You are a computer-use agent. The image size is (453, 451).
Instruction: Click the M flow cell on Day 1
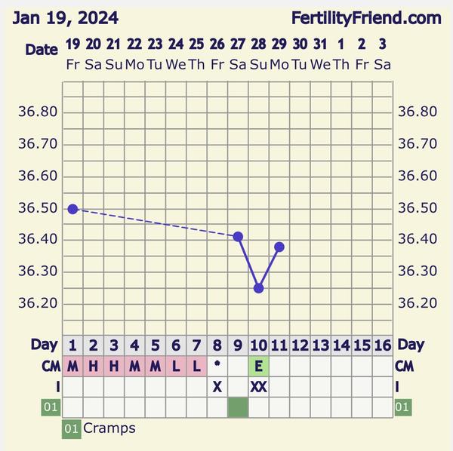[72, 367]
